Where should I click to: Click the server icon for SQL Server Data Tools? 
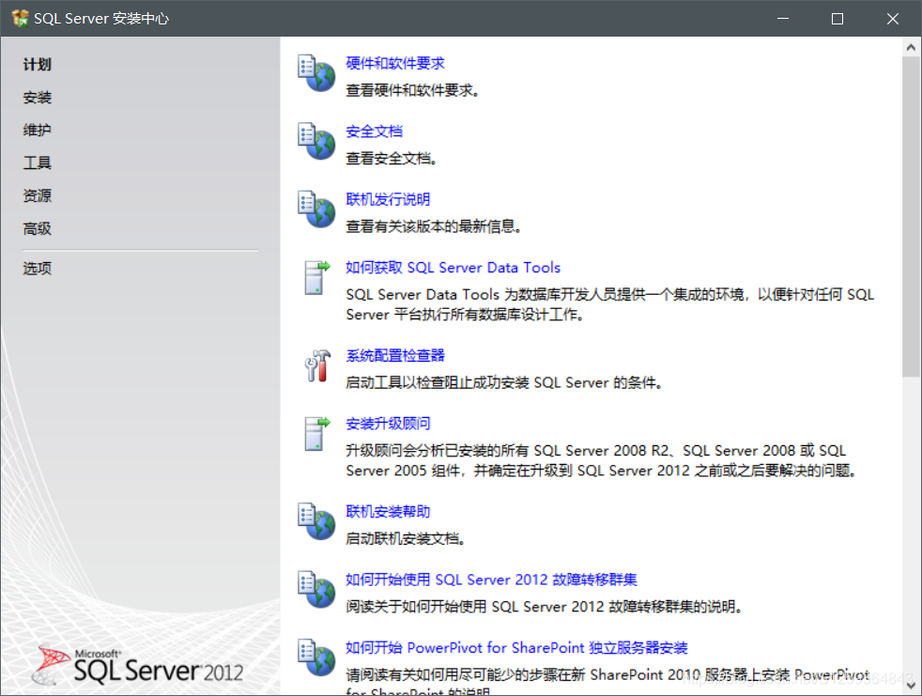pyautogui.click(x=316, y=278)
